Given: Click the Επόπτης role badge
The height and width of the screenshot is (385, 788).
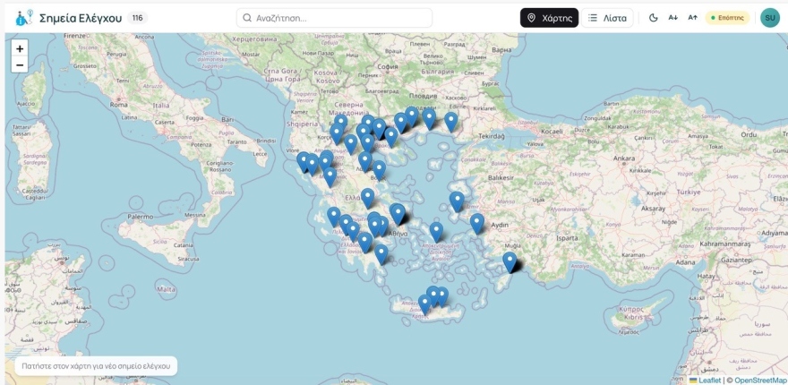Looking at the screenshot, I should click(x=727, y=18).
